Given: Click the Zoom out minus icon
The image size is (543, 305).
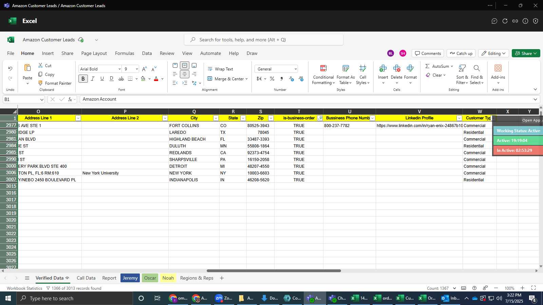Looking at the screenshot, I should 496,288.
